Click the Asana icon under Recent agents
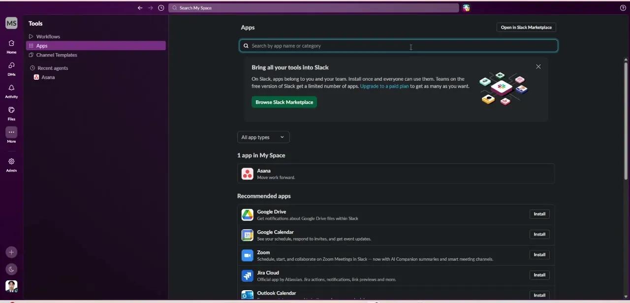630x303 pixels. (36, 77)
